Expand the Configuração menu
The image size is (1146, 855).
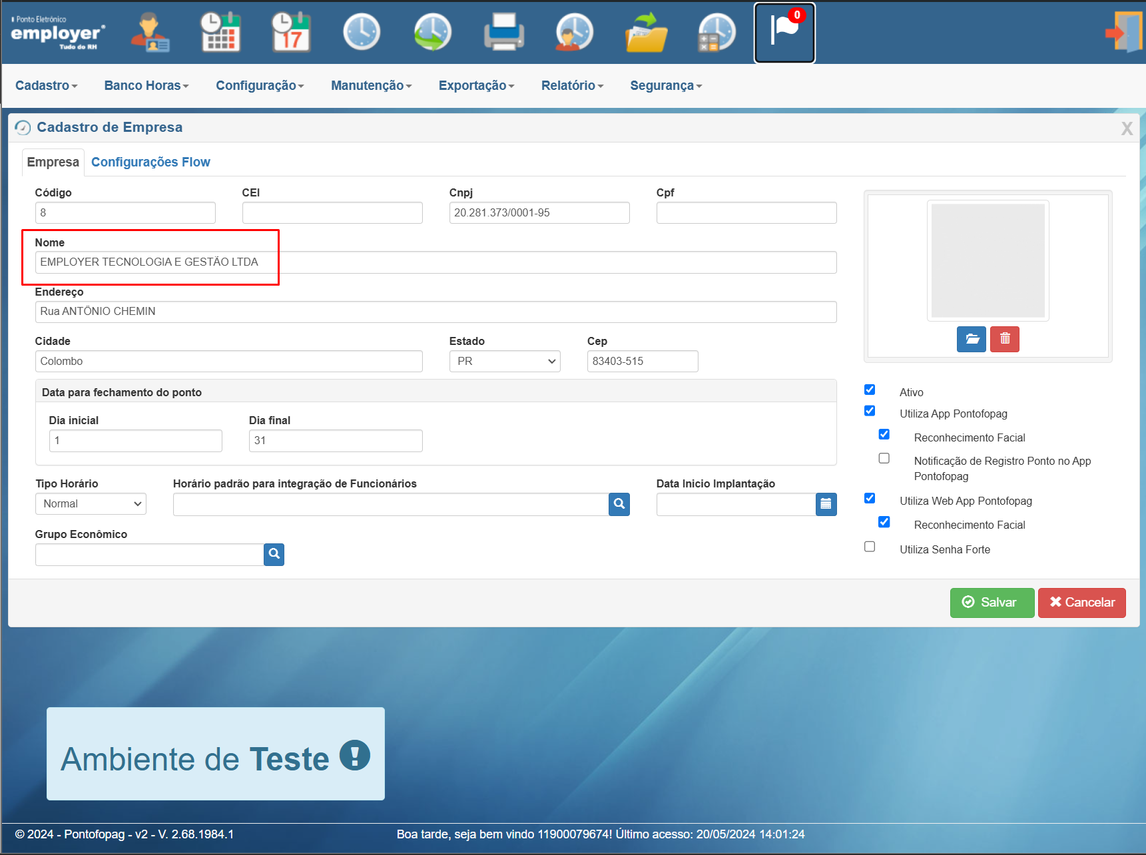(260, 85)
